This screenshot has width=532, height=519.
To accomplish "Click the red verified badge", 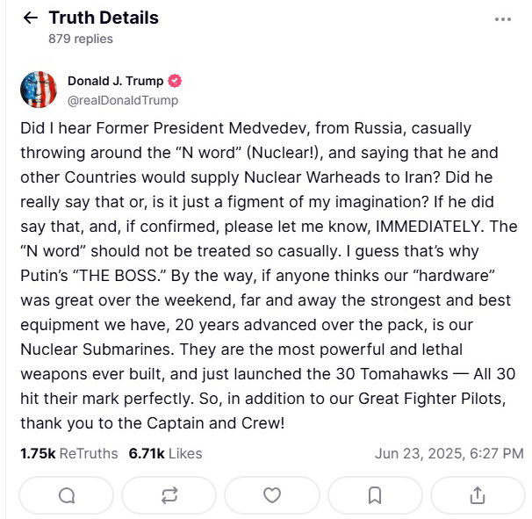I will tap(175, 81).
